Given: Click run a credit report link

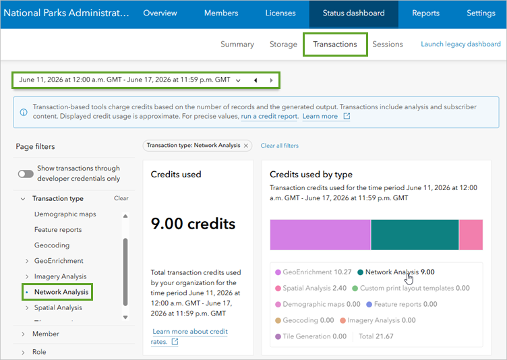Looking at the screenshot, I should (x=269, y=117).
